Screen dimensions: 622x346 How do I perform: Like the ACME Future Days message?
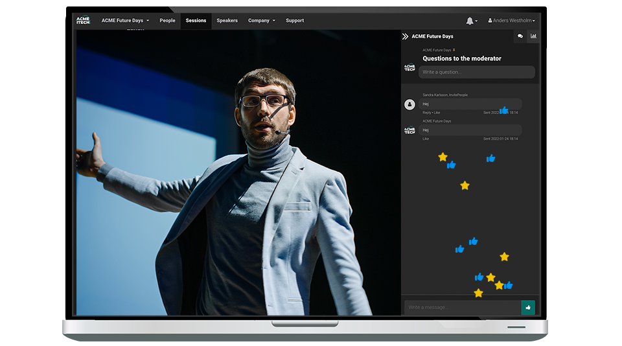pos(426,139)
